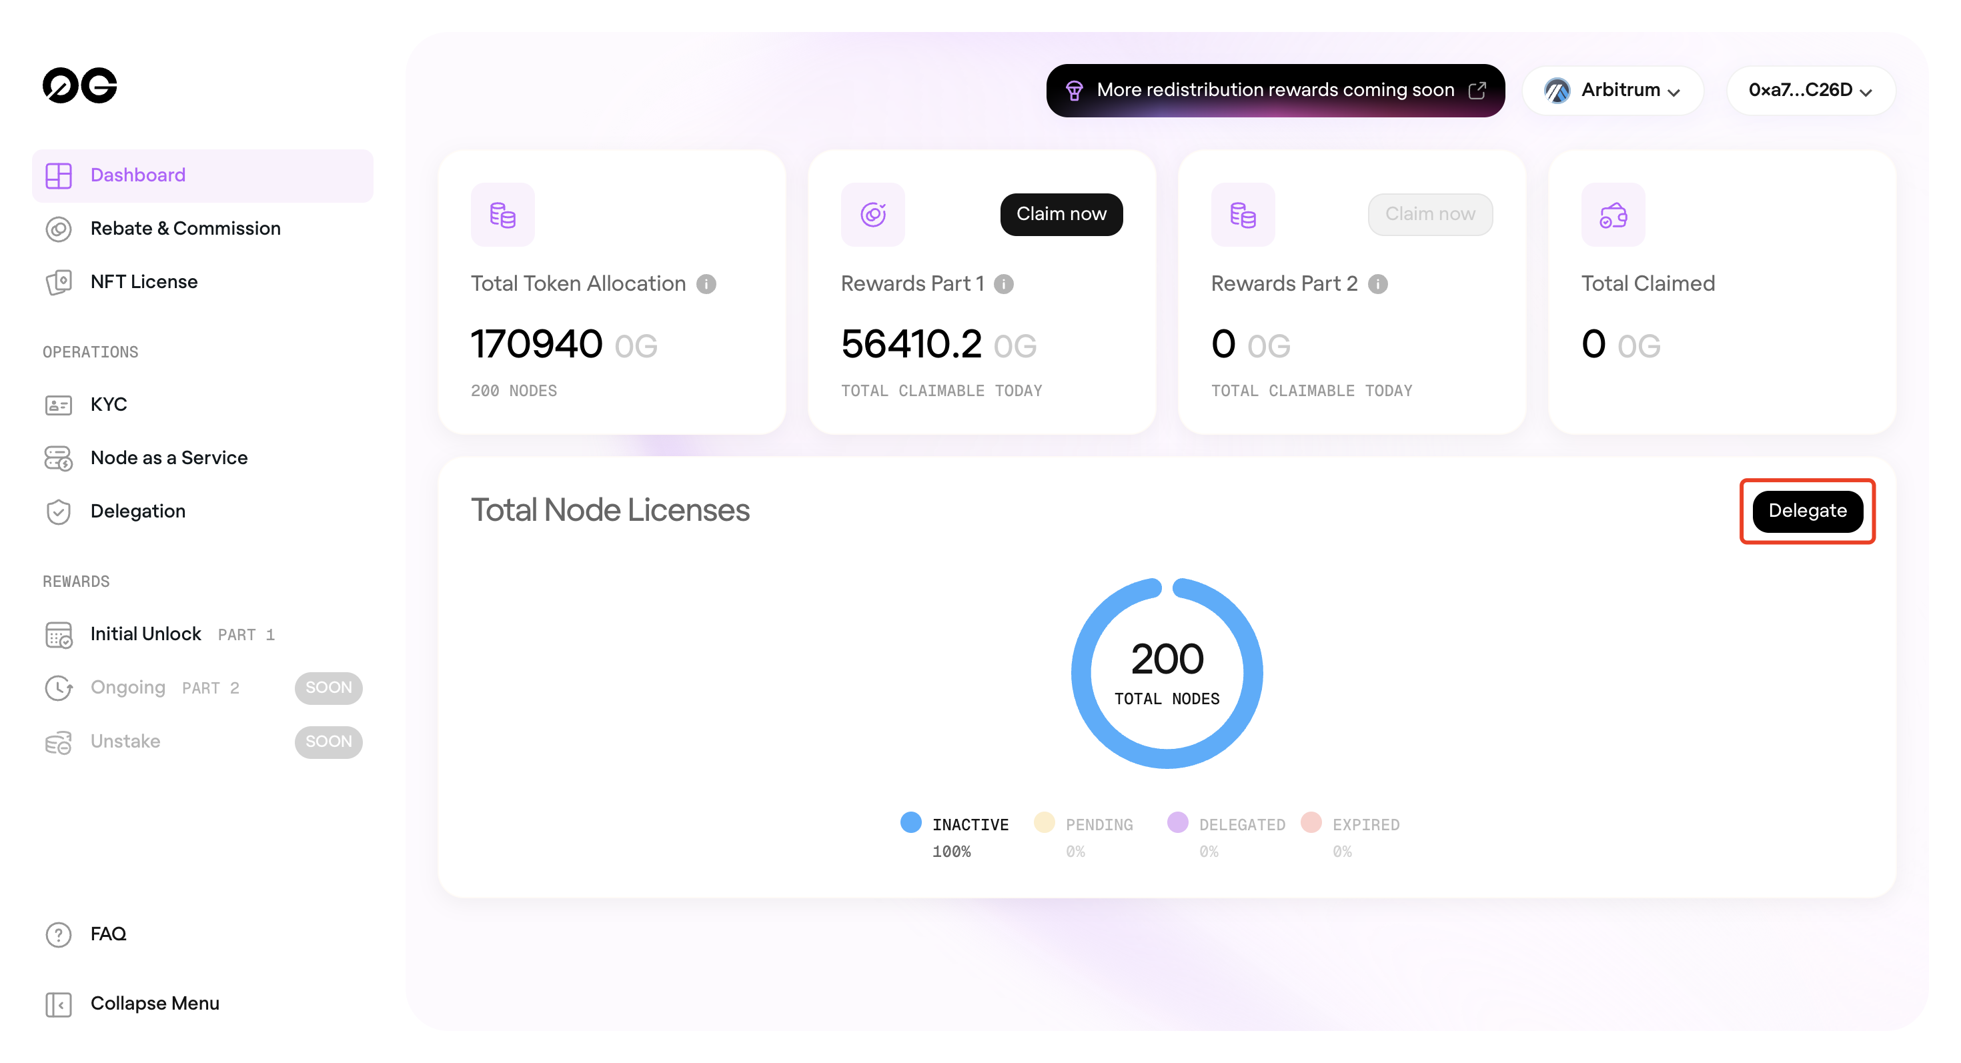
Task: Click the 0G logo
Action: point(79,85)
